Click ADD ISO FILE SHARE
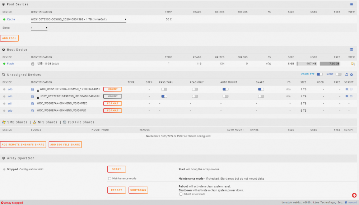Viewport: 359px width, 205px height. point(65,145)
